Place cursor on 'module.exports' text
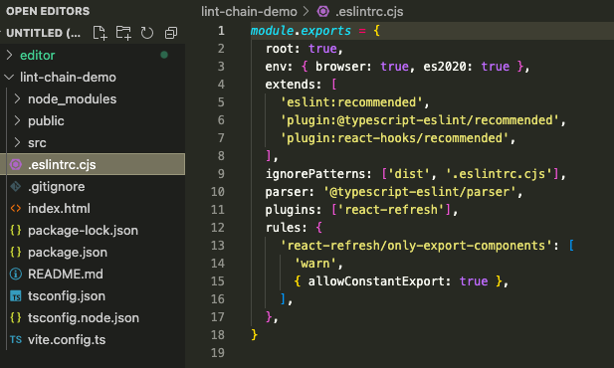The image size is (614, 368). tap(301, 31)
